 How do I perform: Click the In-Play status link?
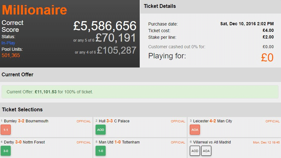[x=8, y=43]
